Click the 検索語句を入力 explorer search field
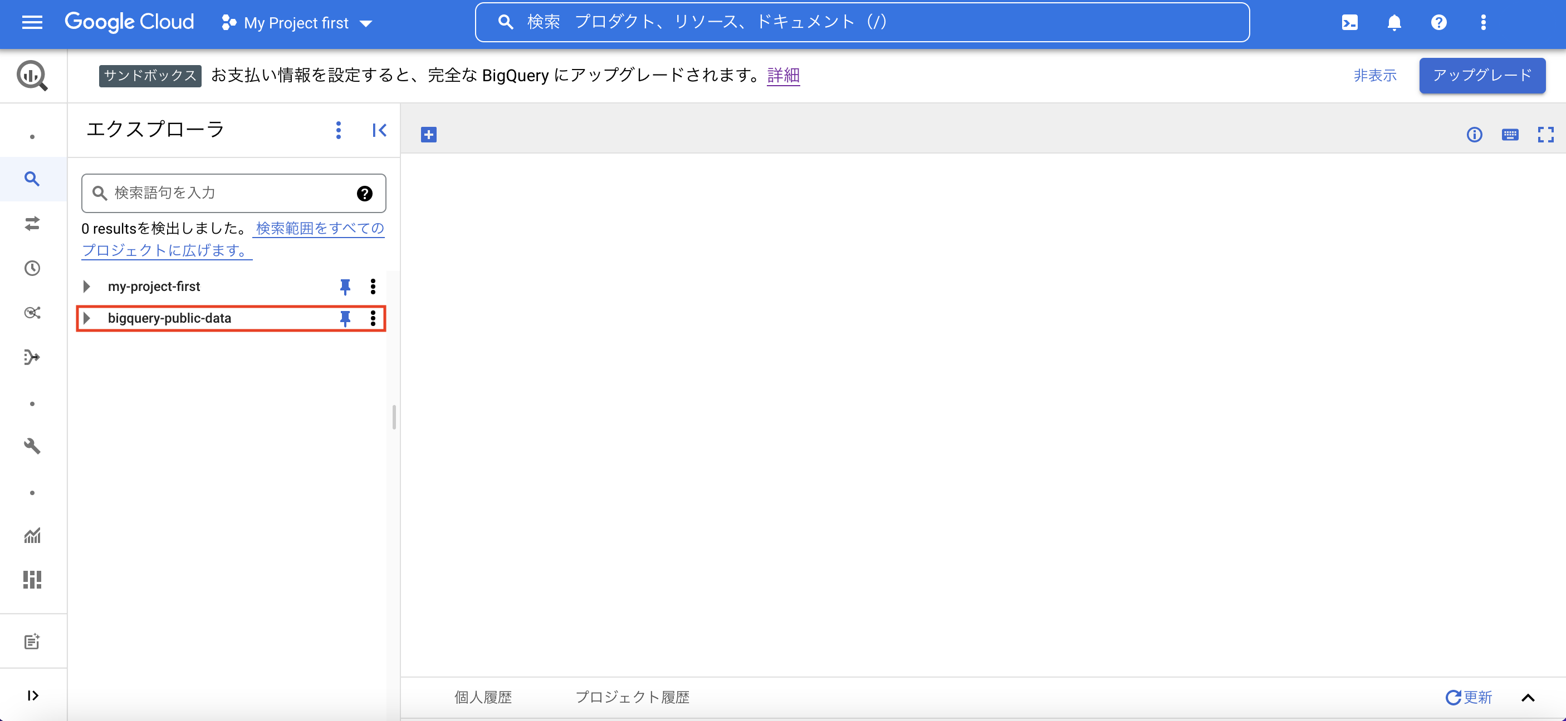The image size is (1566, 721). [x=233, y=193]
